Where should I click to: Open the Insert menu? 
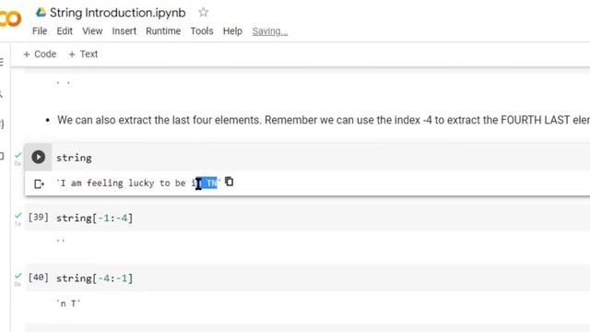pos(124,31)
